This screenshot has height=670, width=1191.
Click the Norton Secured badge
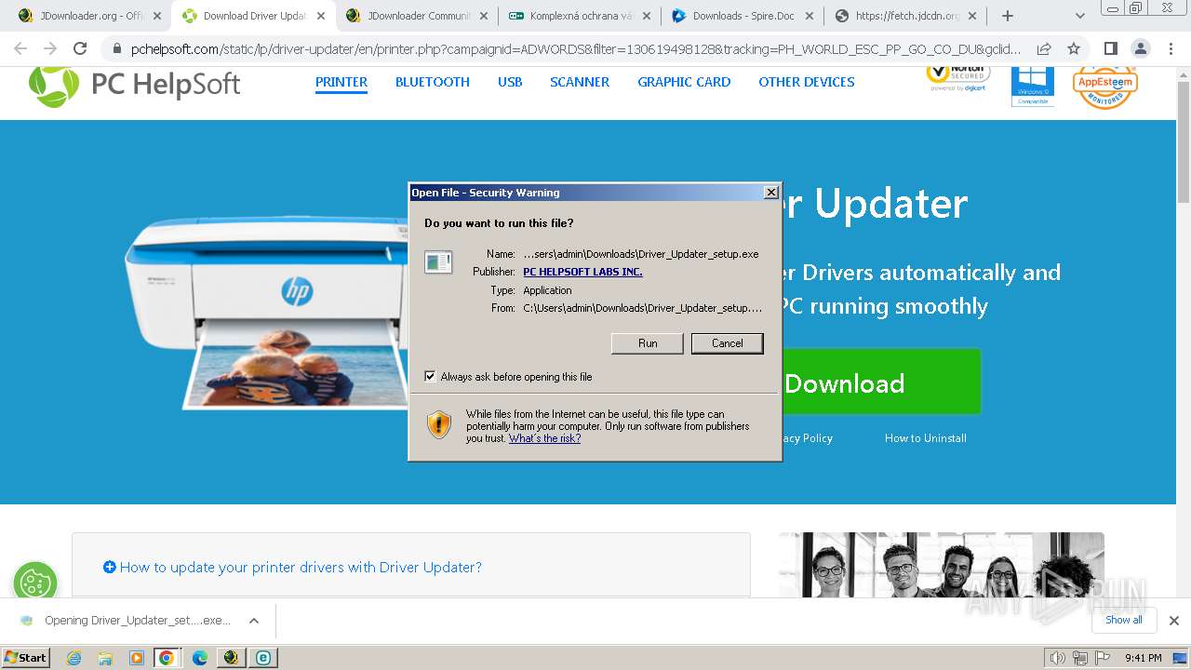coord(958,78)
